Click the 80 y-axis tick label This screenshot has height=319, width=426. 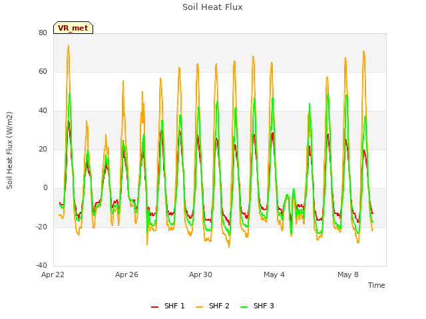(x=43, y=33)
